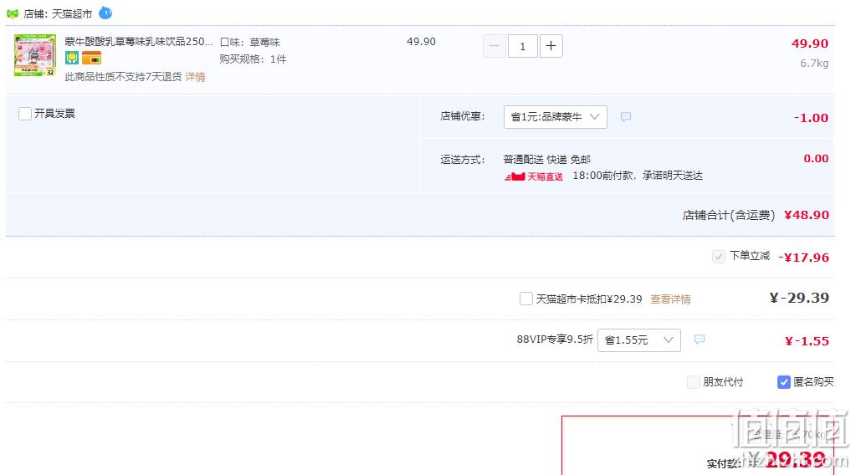Open 查看详情 link for supermarket card

pos(670,299)
